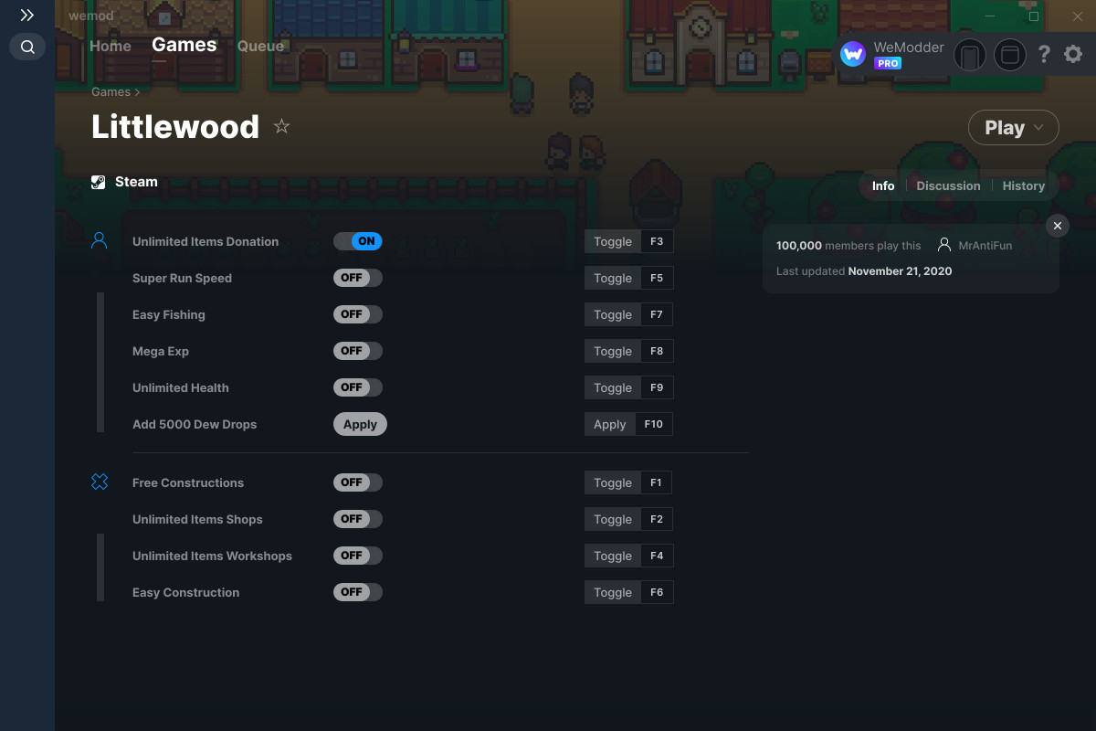Expand the sidebar with double chevron icon
The height and width of the screenshot is (731, 1096).
pyautogui.click(x=27, y=16)
